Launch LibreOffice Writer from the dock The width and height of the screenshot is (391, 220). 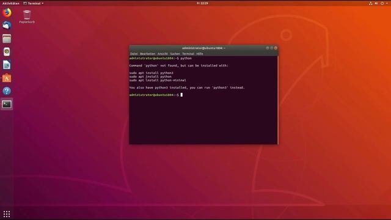(7, 65)
